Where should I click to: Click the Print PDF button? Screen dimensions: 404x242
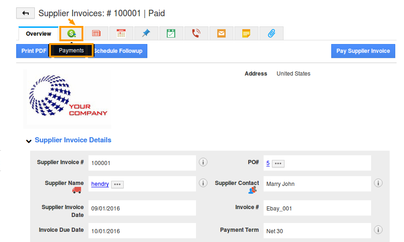[34, 51]
